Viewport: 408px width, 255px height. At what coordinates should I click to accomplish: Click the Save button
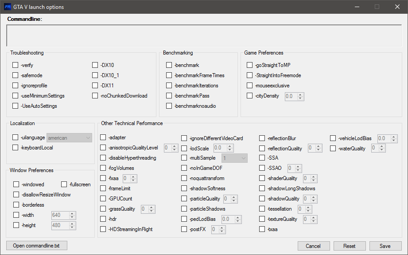pos(385,246)
